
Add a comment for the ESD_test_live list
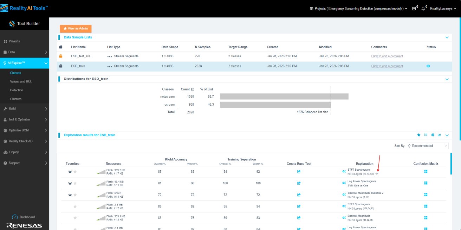click(387, 56)
